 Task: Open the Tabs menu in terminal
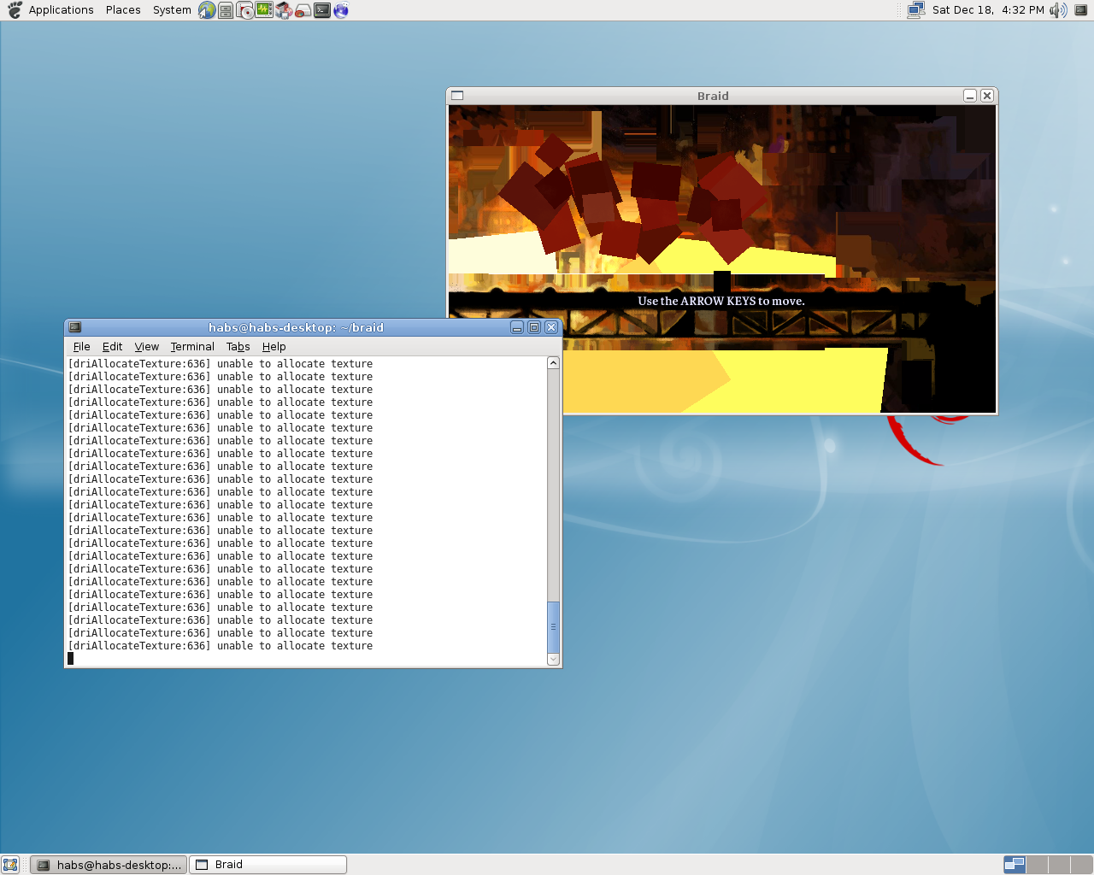pos(238,347)
